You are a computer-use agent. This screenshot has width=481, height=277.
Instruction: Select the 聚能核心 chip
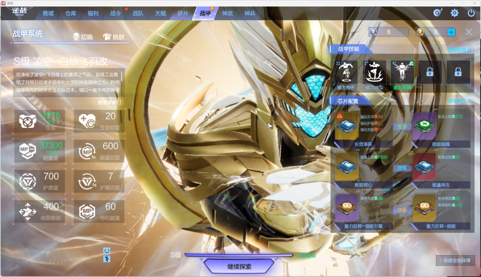(346, 167)
